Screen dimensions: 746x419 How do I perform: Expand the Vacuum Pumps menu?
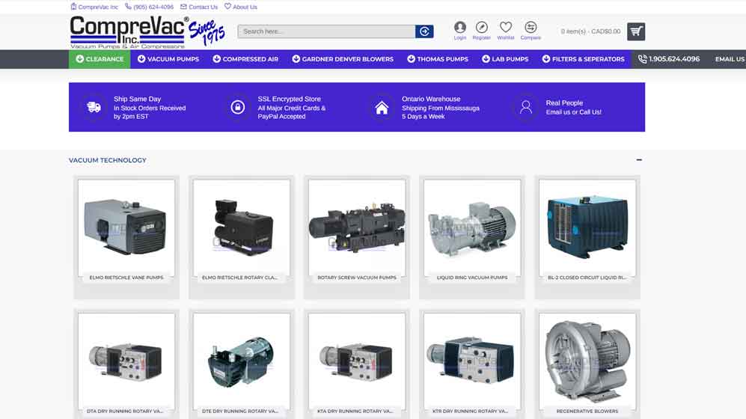coord(168,59)
